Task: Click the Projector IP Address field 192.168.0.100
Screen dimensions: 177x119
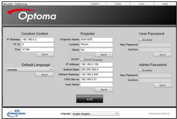Action: coord(96,65)
